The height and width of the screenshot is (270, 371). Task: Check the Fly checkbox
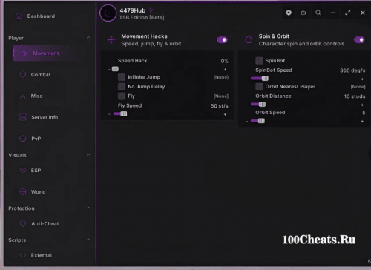122,96
